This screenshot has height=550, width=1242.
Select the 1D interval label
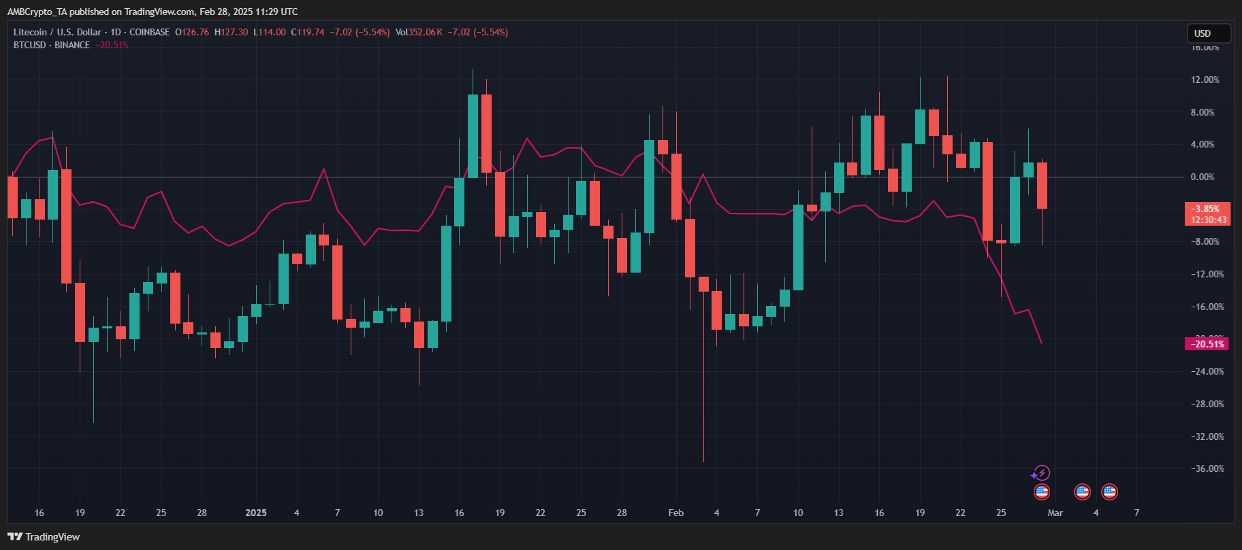115,32
